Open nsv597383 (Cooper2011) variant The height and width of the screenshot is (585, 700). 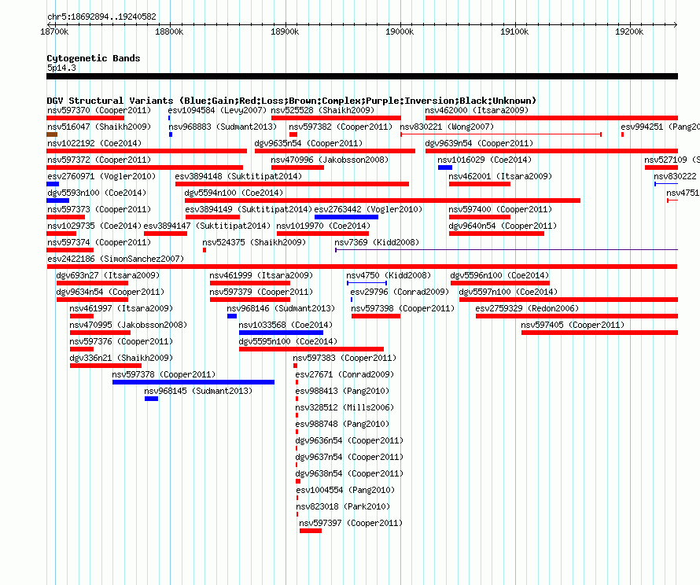(344, 358)
